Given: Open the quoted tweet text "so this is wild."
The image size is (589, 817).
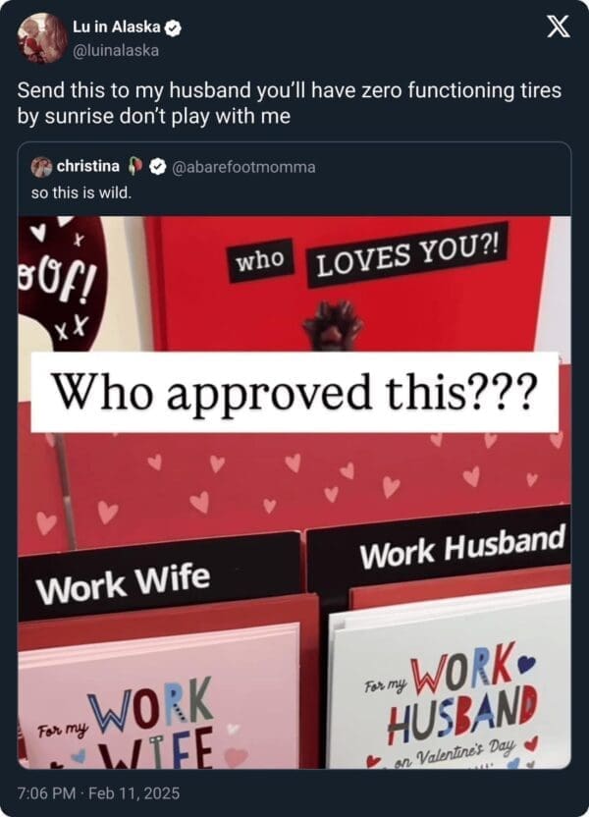Looking at the screenshot, I should (x=81, y=192).
